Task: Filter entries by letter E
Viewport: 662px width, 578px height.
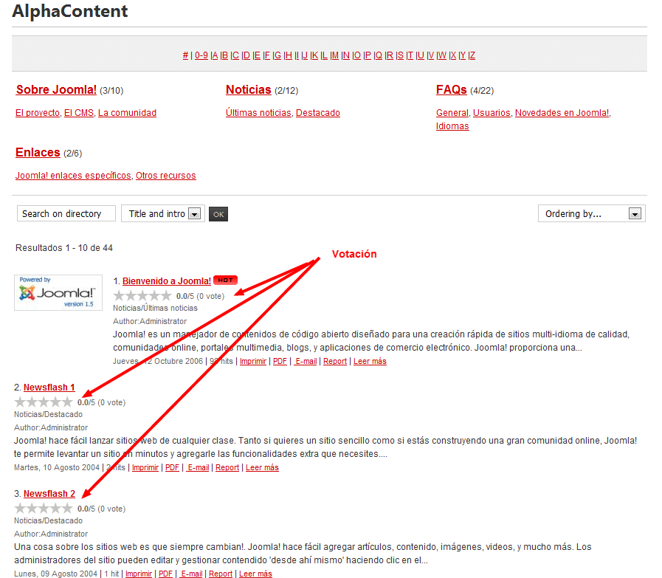Action: point(257,55)
